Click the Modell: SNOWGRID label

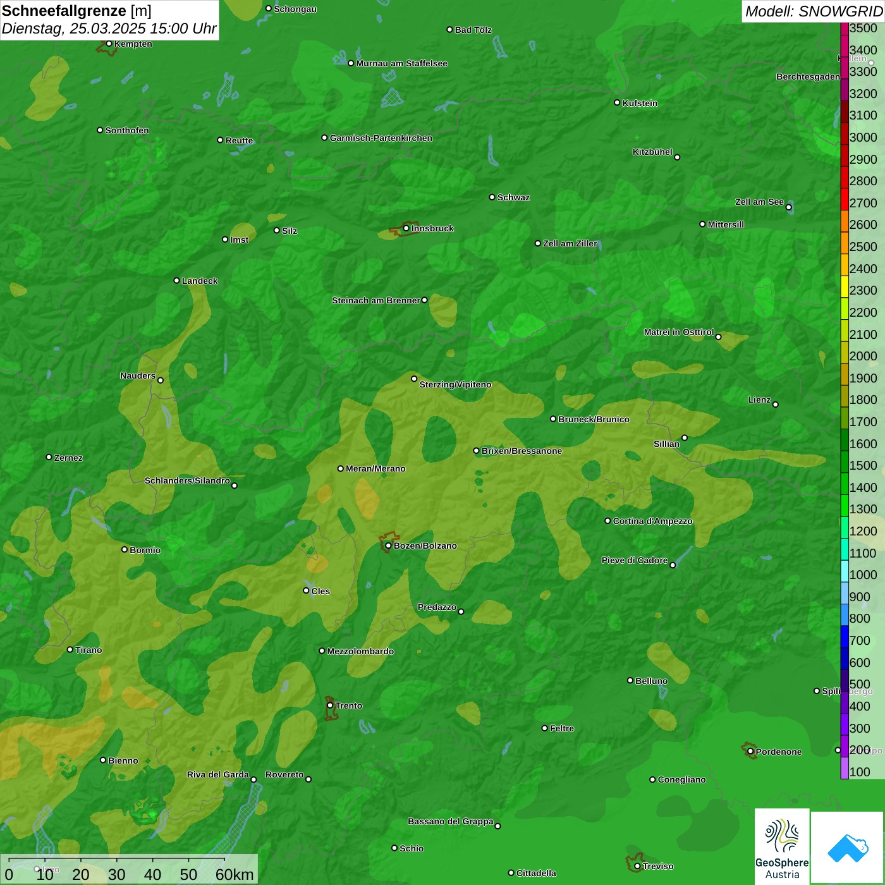[814, 11]
